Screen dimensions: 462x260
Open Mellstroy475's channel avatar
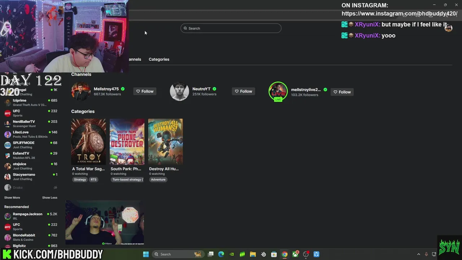pyautogui.click(x=81, y=91)
